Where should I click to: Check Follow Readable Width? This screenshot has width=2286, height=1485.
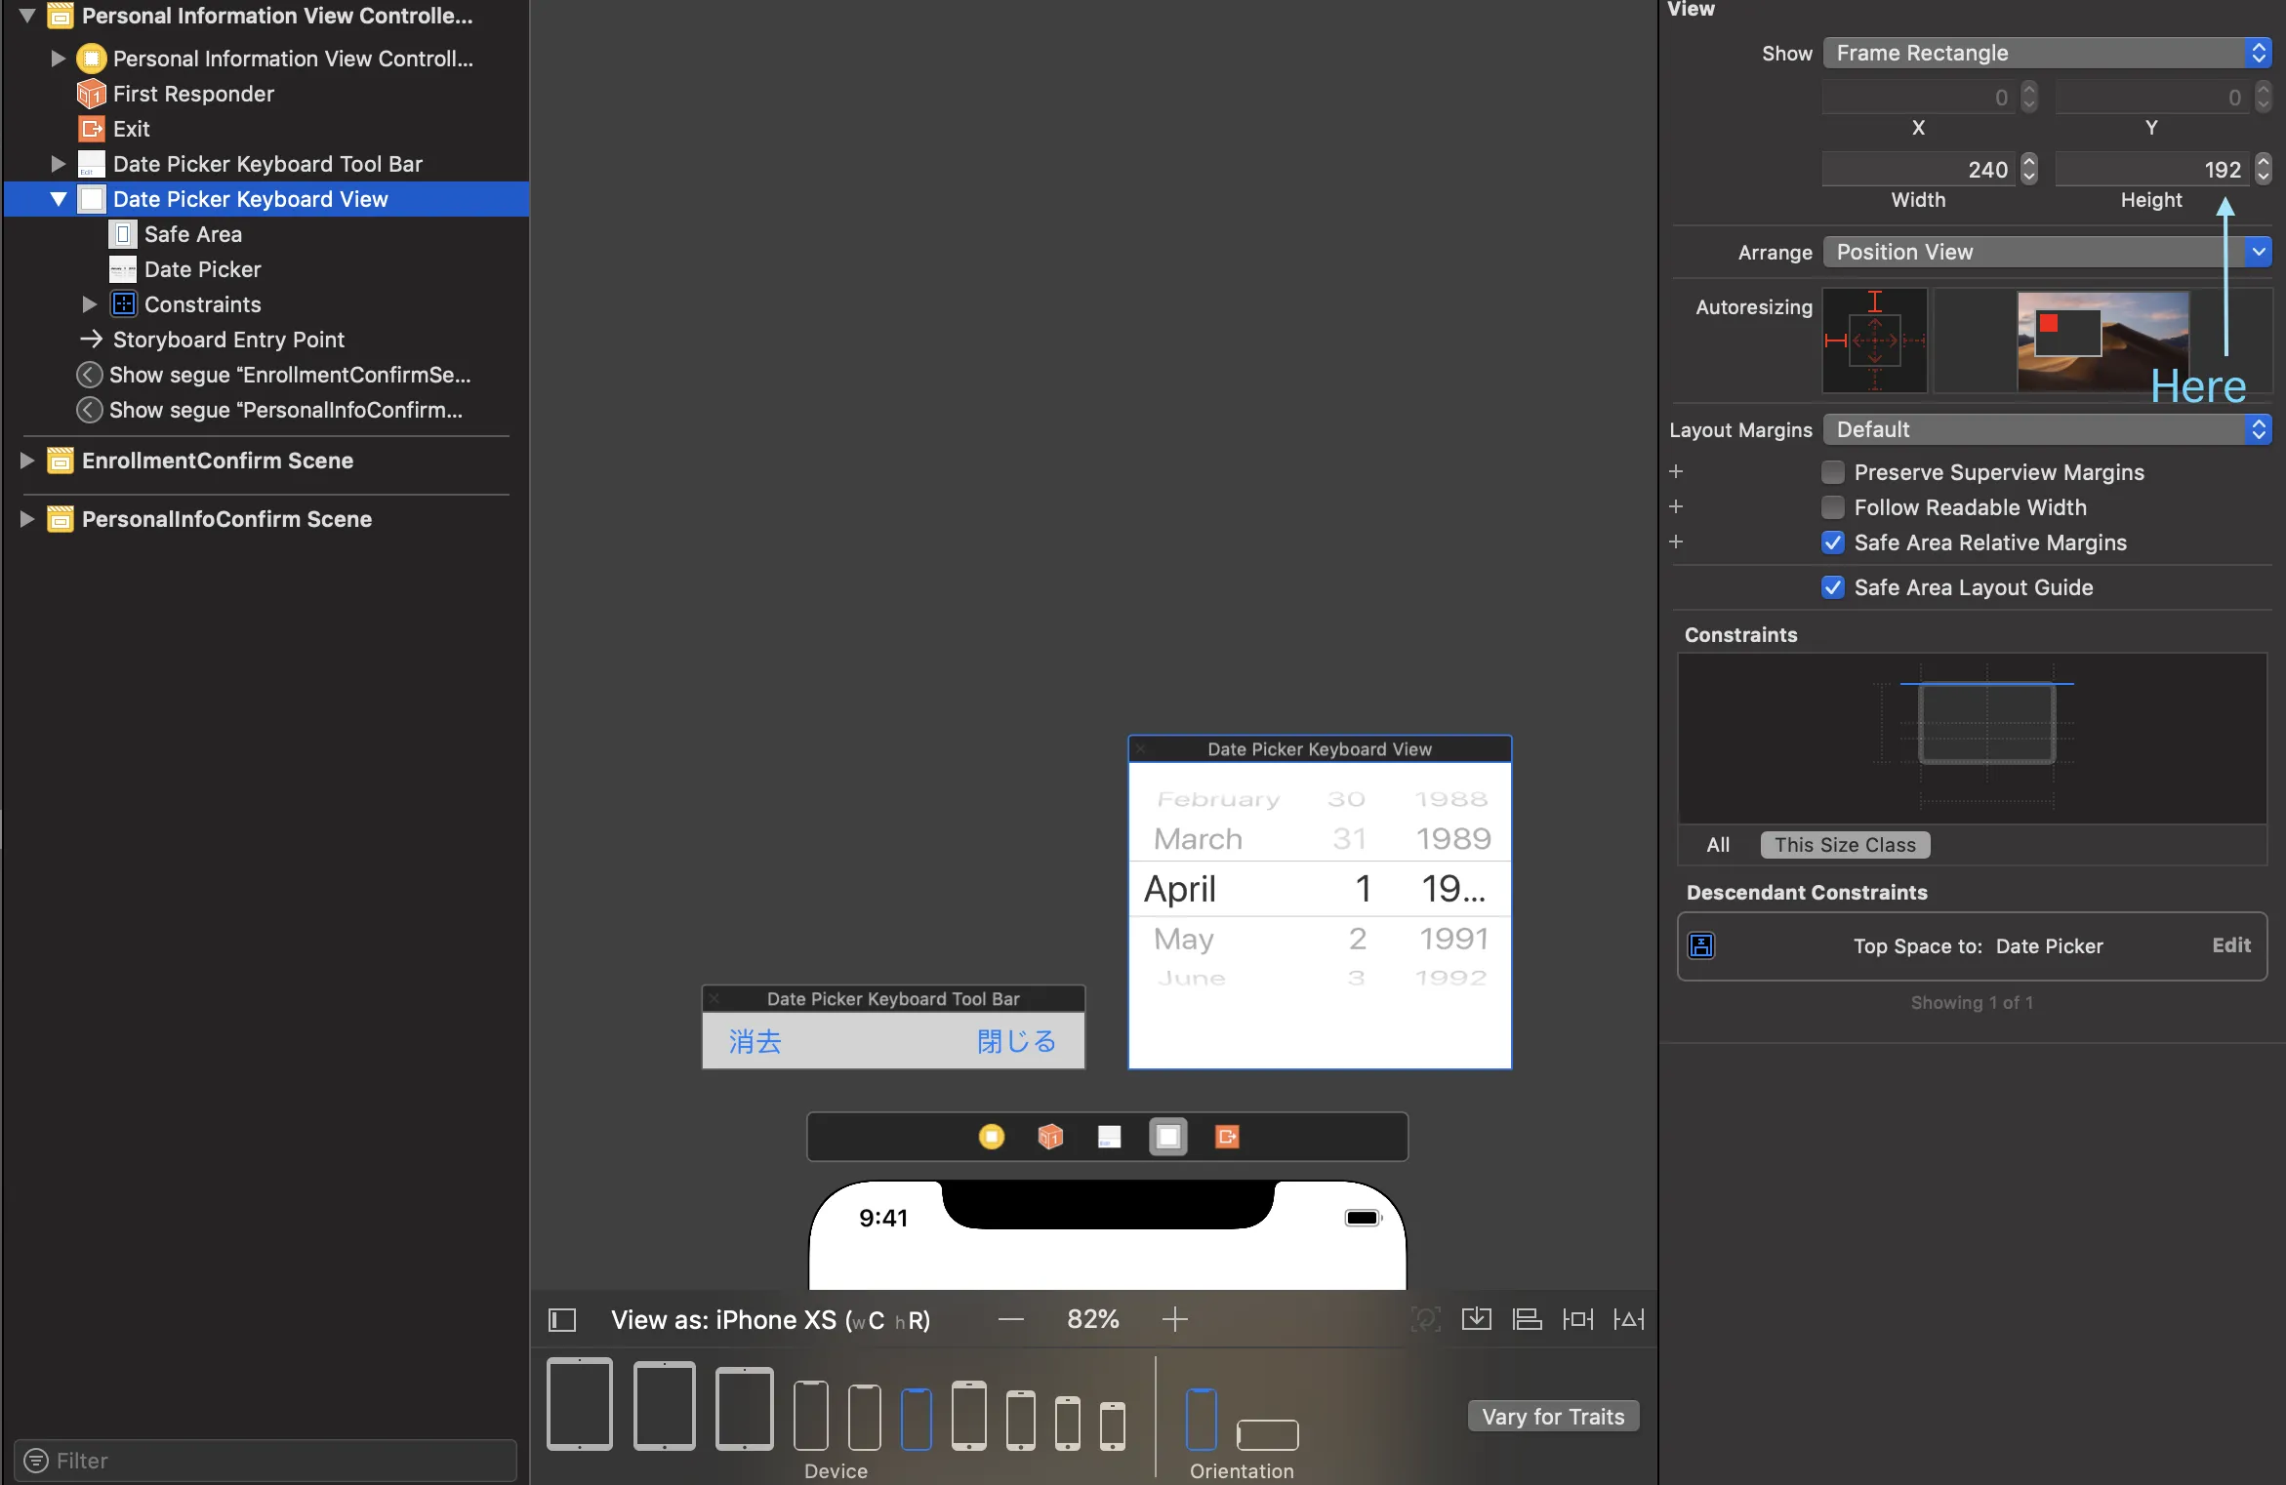click(x=1833, y=507)
